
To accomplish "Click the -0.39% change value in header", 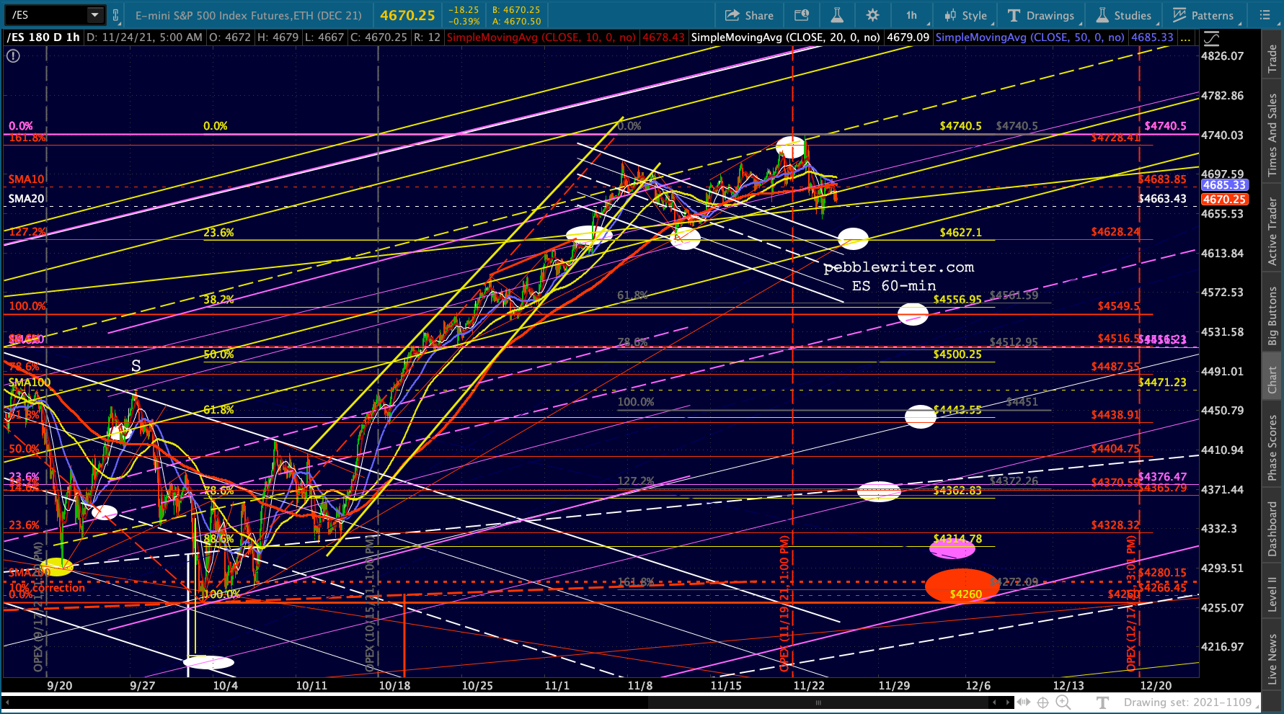I will tap(464, 22).
